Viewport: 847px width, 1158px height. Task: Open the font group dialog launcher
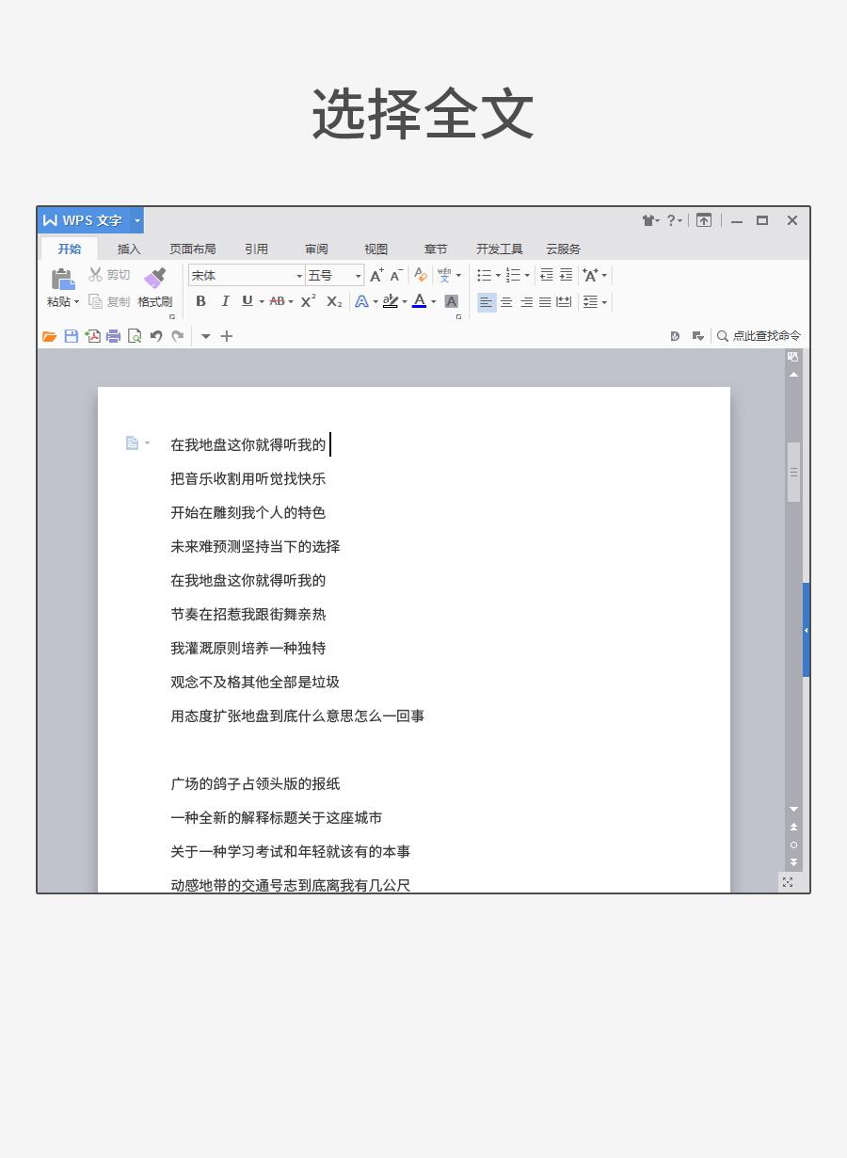coord(458,317)
